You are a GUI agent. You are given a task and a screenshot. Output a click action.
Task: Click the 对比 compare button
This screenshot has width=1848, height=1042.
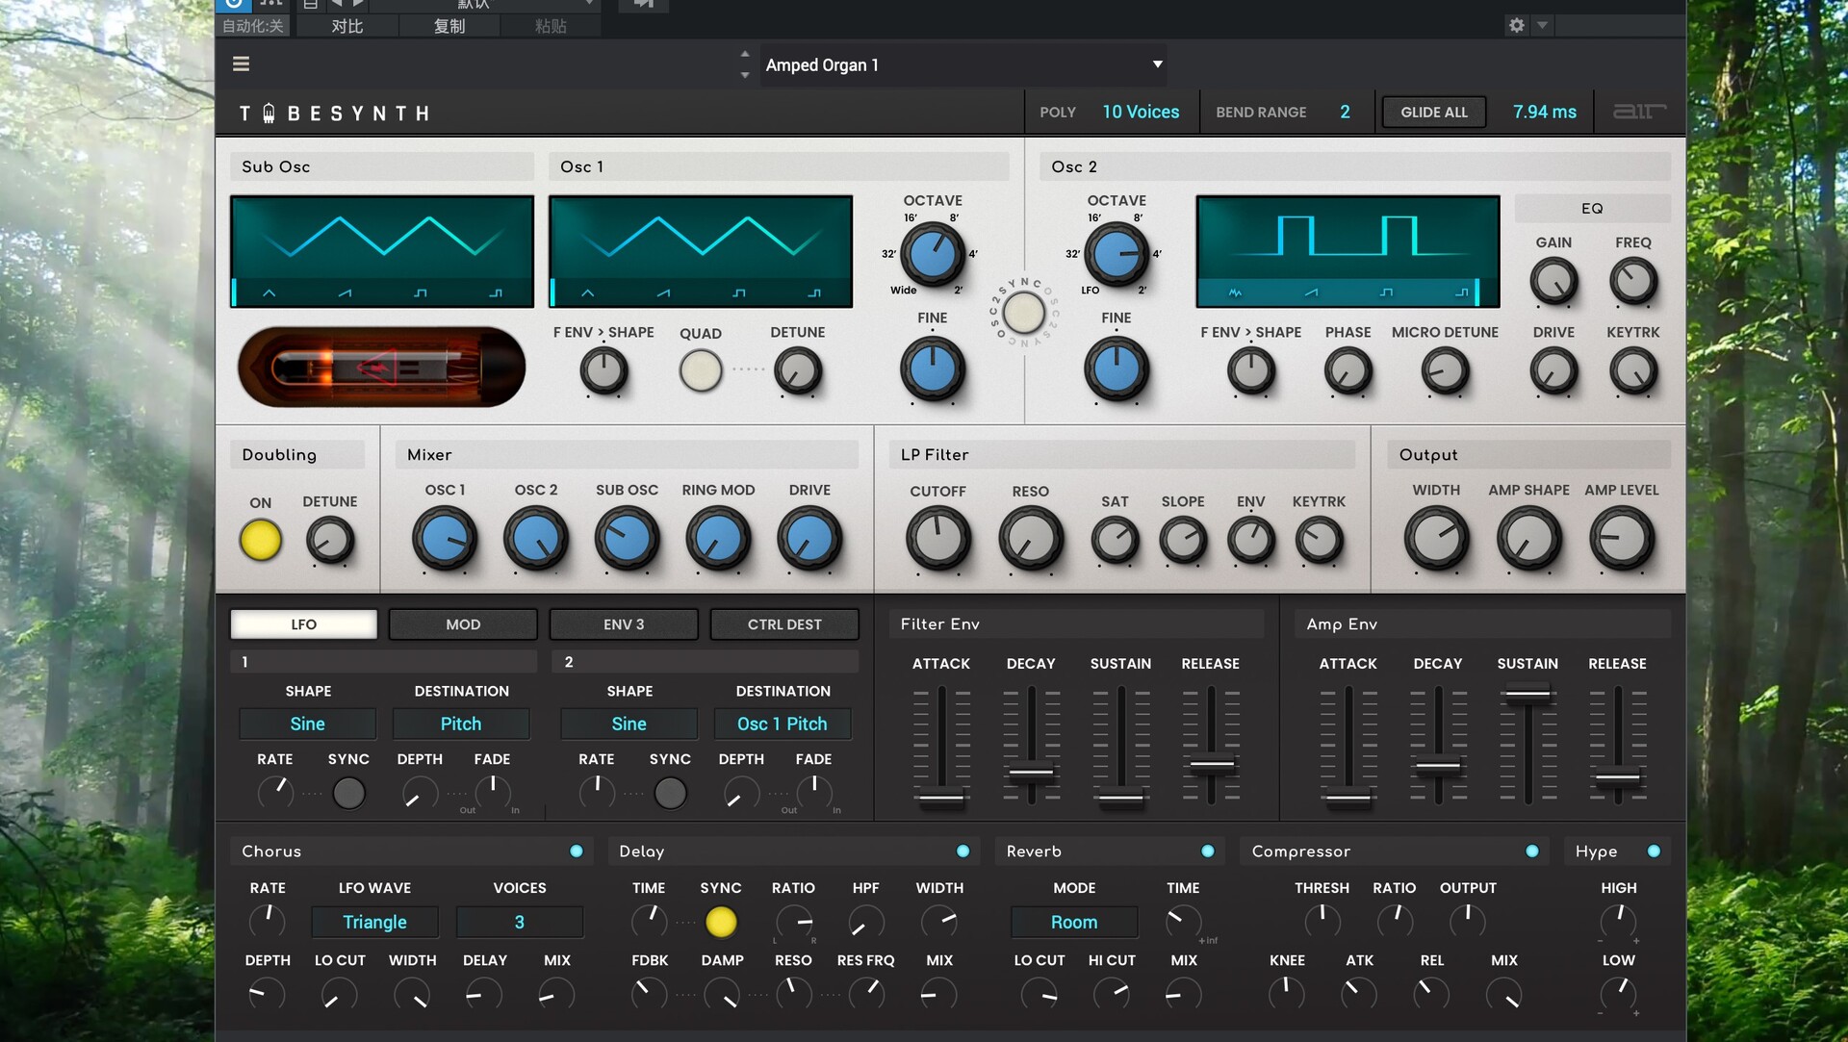coord(346,26)
